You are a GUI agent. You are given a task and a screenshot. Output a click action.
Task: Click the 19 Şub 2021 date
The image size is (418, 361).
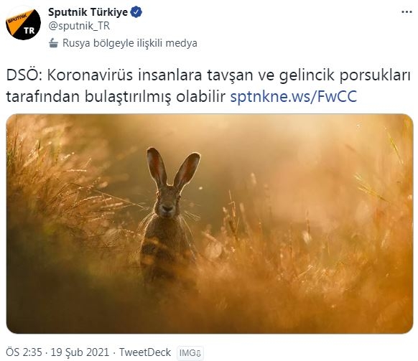[80, 352]
